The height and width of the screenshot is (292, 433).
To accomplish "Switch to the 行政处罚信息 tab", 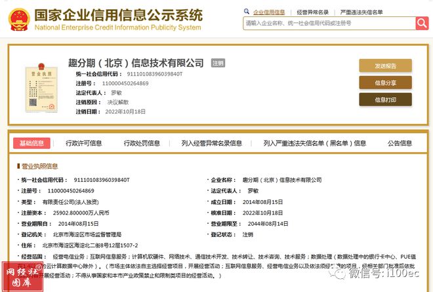I will (142, 143).
